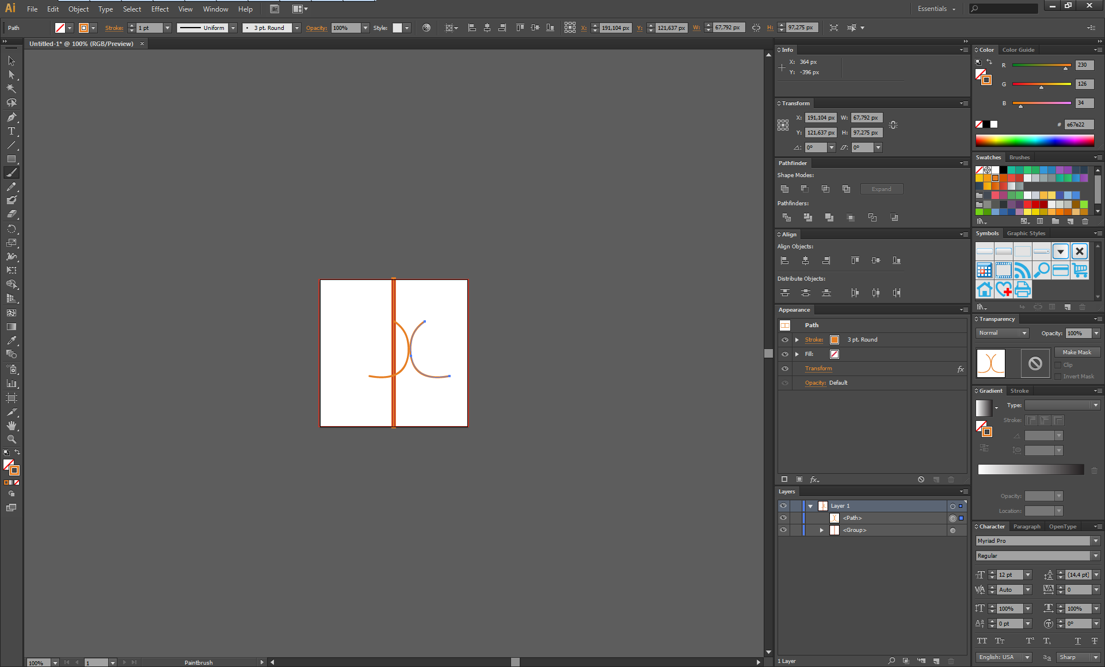Click the Expand button in Pathfinder panel
This screenshot has height=667, width=1105.
click(881, 189)
